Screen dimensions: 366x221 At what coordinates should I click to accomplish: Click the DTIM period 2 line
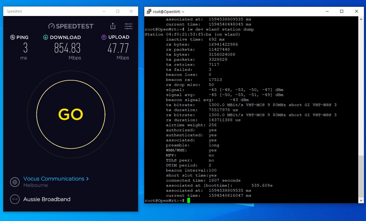tap(188, 165)
